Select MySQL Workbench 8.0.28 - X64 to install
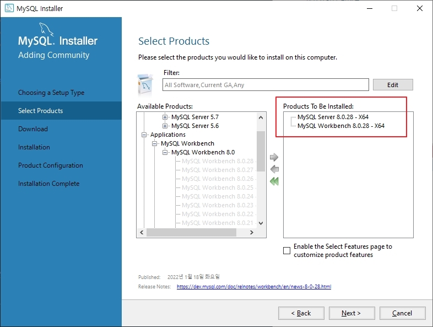This screenshot has width=433, height=327. pyautogui.click(x=341, y=126)
